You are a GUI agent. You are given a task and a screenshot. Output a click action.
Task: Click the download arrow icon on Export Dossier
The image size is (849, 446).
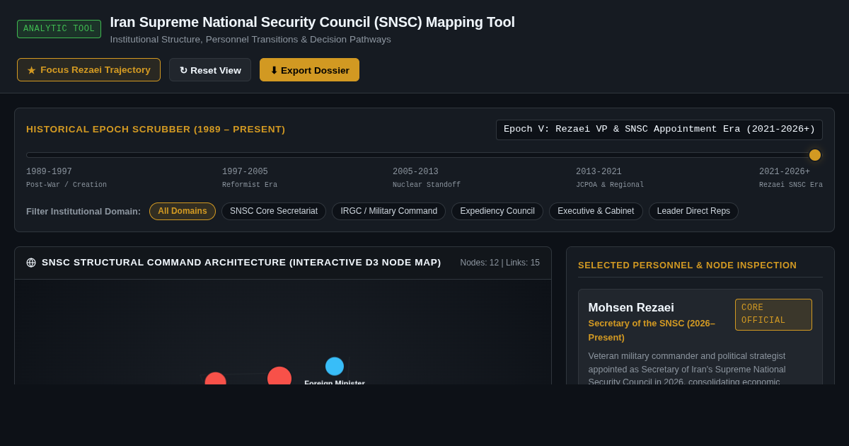coord(274,70)
